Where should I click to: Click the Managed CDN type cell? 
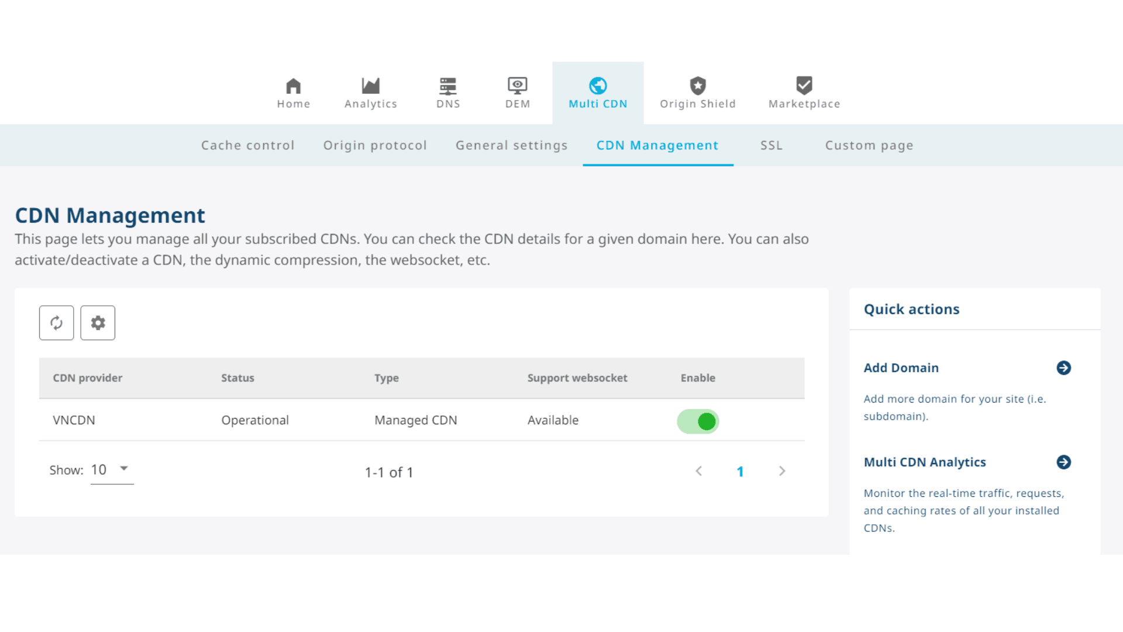click(x=416, y=420)
